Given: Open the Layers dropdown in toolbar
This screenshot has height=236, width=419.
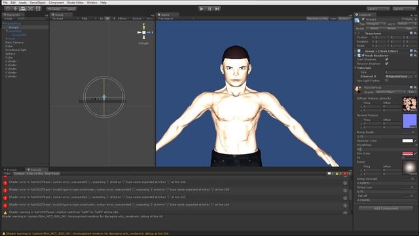Looking at the screenshot, I should (x=378, y=9).
